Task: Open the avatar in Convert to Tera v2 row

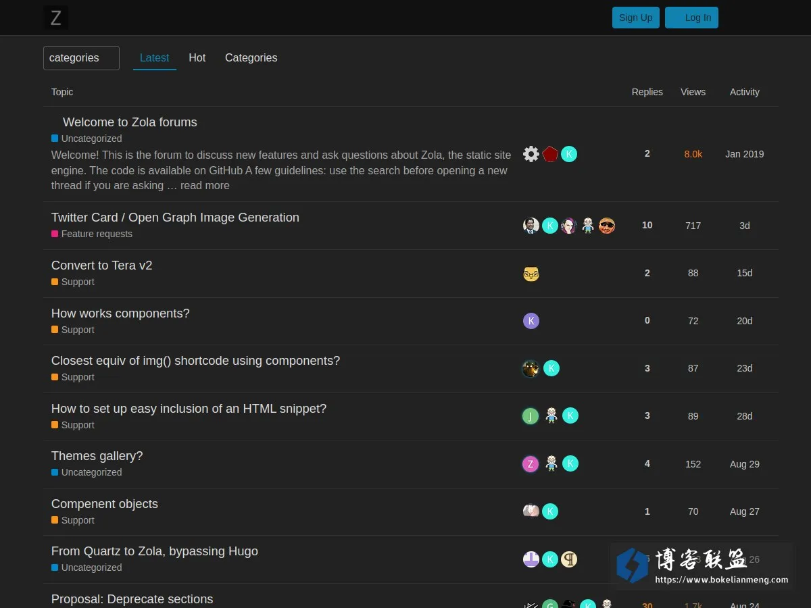Action: (531, 274)
